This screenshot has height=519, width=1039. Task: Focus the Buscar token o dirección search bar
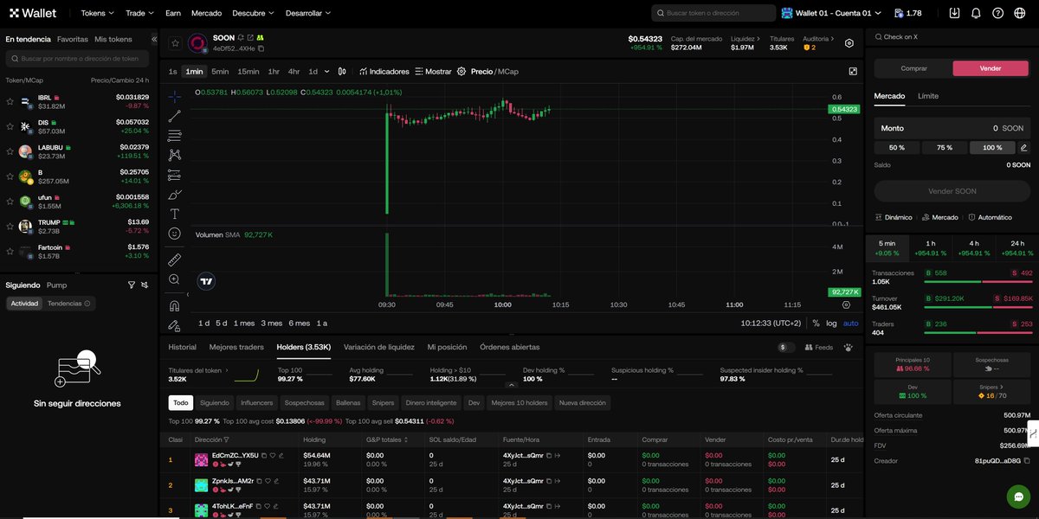pos(713,13)
